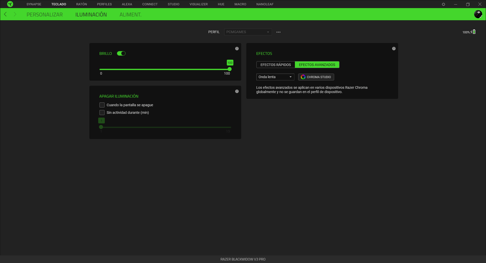Open help for Apagar Iluminación panel
This screenshot has height=263, width=486.
point(237,91)
